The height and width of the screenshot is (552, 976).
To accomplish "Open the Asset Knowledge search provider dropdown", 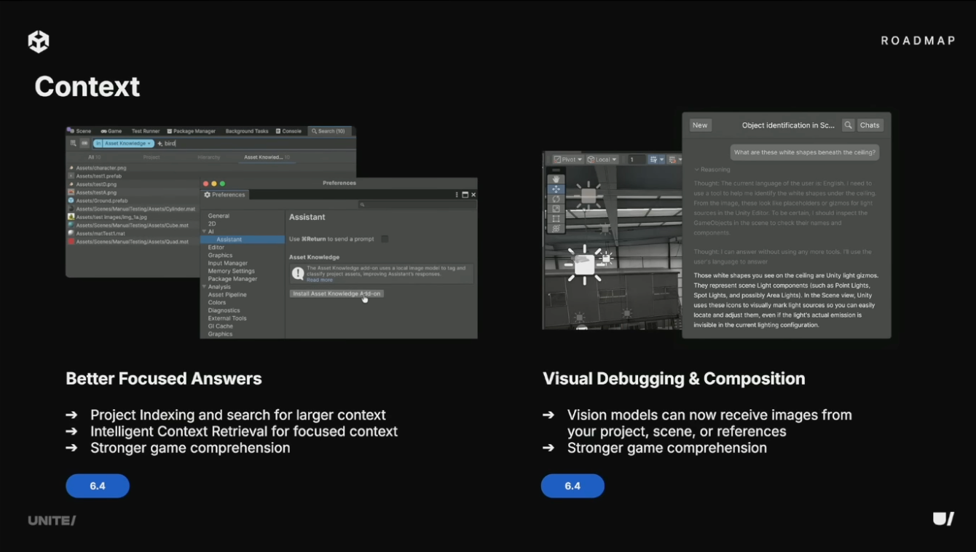I will click(x=123, y=143).
